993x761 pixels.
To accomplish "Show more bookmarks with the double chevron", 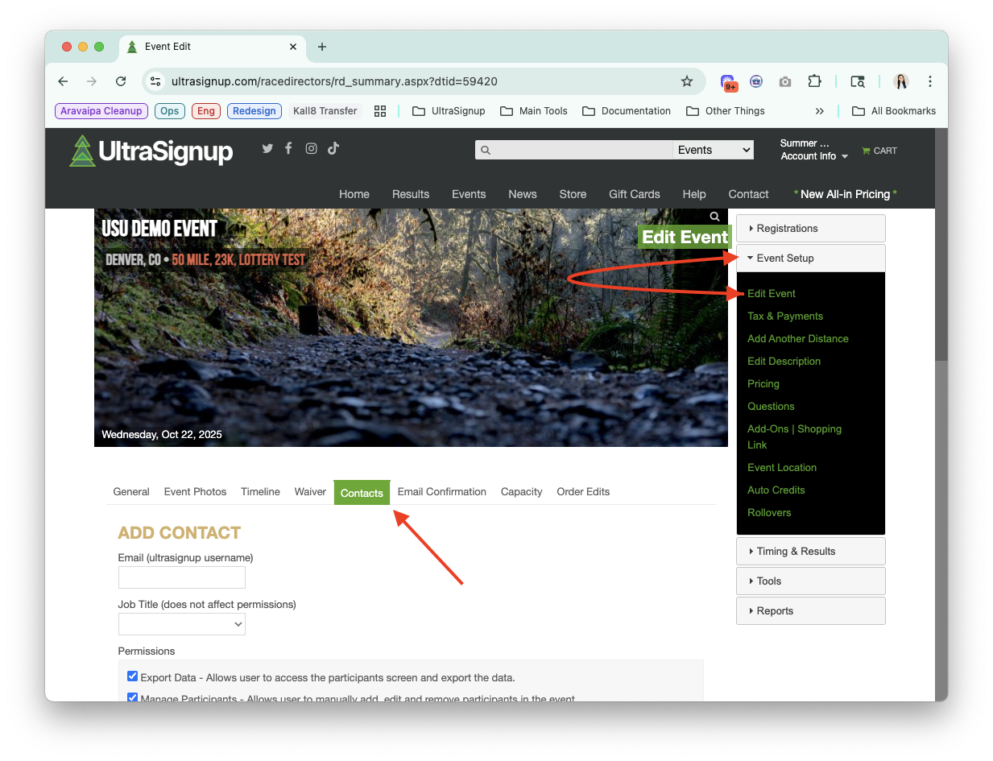I will point(820,111).
